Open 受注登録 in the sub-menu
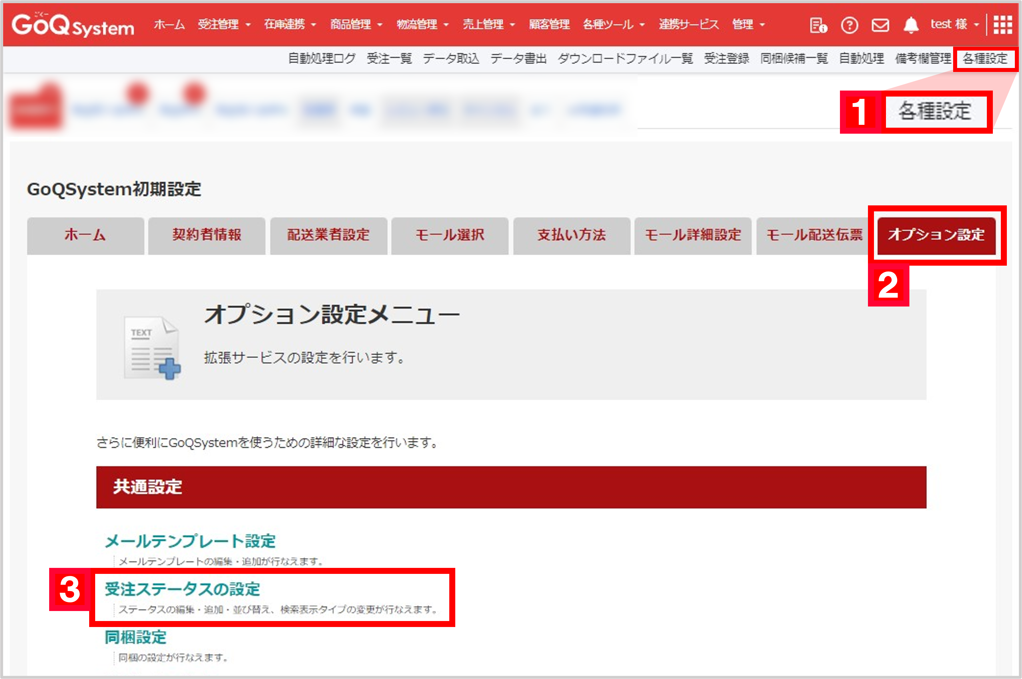The height and width of the screenshot is (679, 1022). pos(726,58)
